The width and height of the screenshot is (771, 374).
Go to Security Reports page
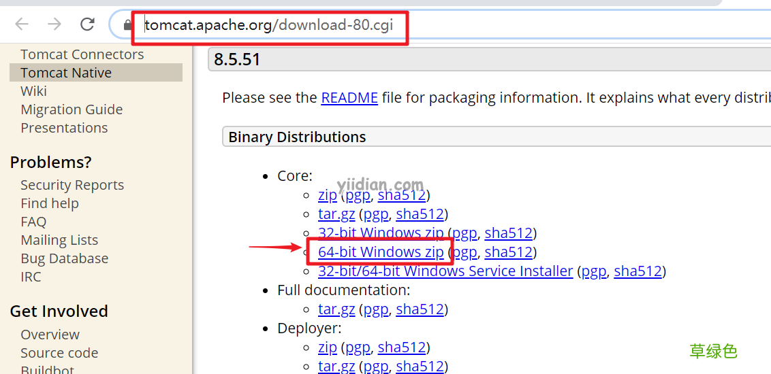click(72, 185)
